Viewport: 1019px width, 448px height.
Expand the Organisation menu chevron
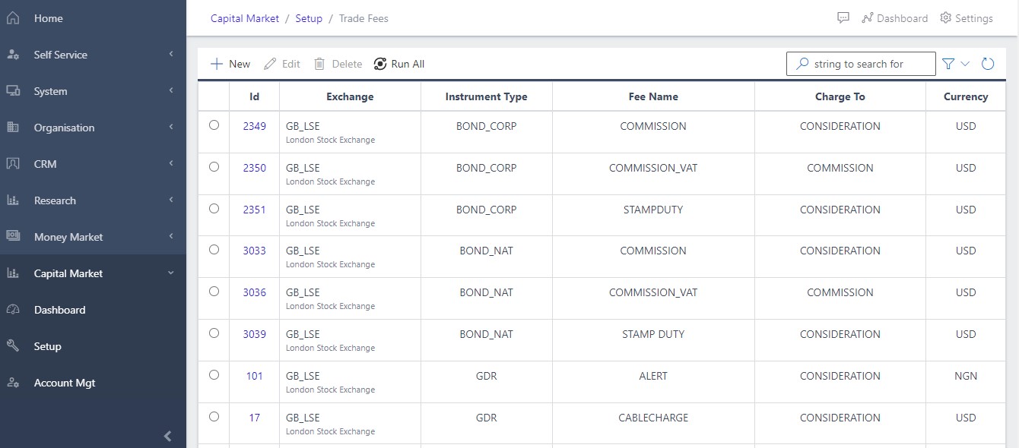(x=173, y=128)
